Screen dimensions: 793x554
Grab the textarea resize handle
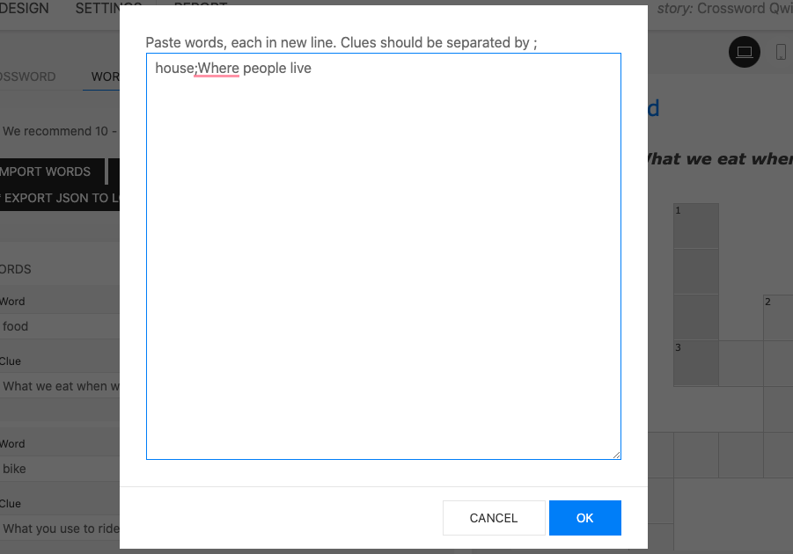coord(616,454)
